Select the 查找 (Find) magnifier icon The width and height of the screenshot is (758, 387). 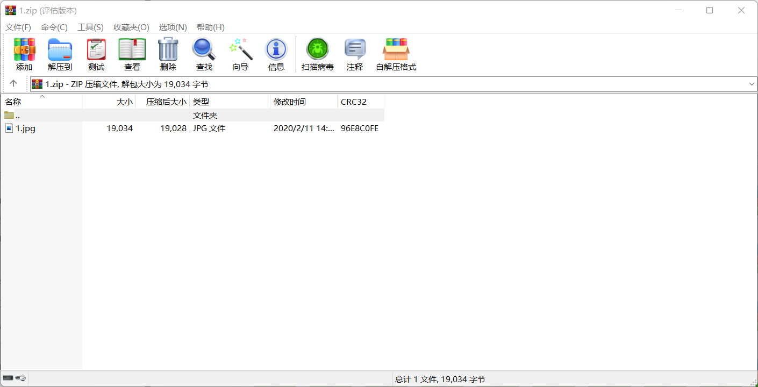pos(204,54)
